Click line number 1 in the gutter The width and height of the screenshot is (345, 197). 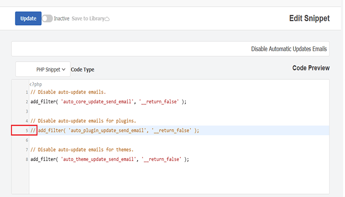click(x=26, y=92)
